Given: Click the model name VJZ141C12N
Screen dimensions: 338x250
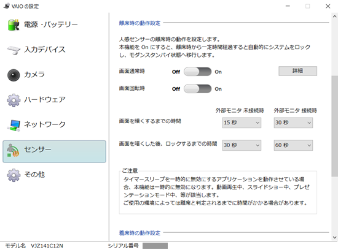Looking at the screenshot, I should pos(47,246).
